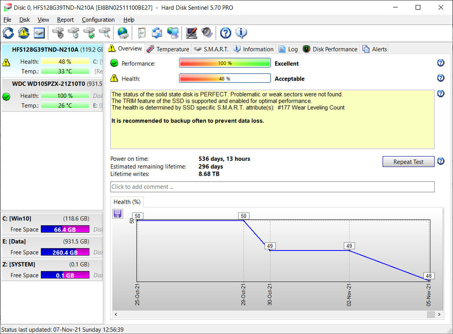Click the Repeat Test button
The image size is (453, 334).
(x=408, y=162)
